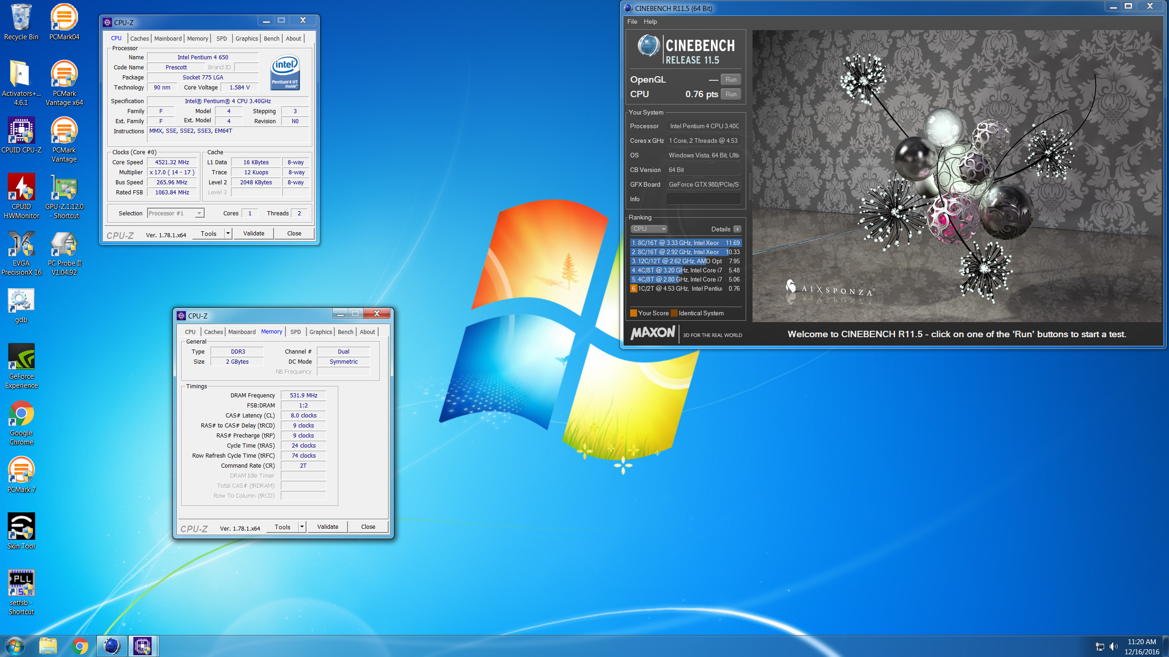Launch CPUID CPU-Z desktop shortcut
This screenshot has height=657, width=1169.
click(21, 135)
